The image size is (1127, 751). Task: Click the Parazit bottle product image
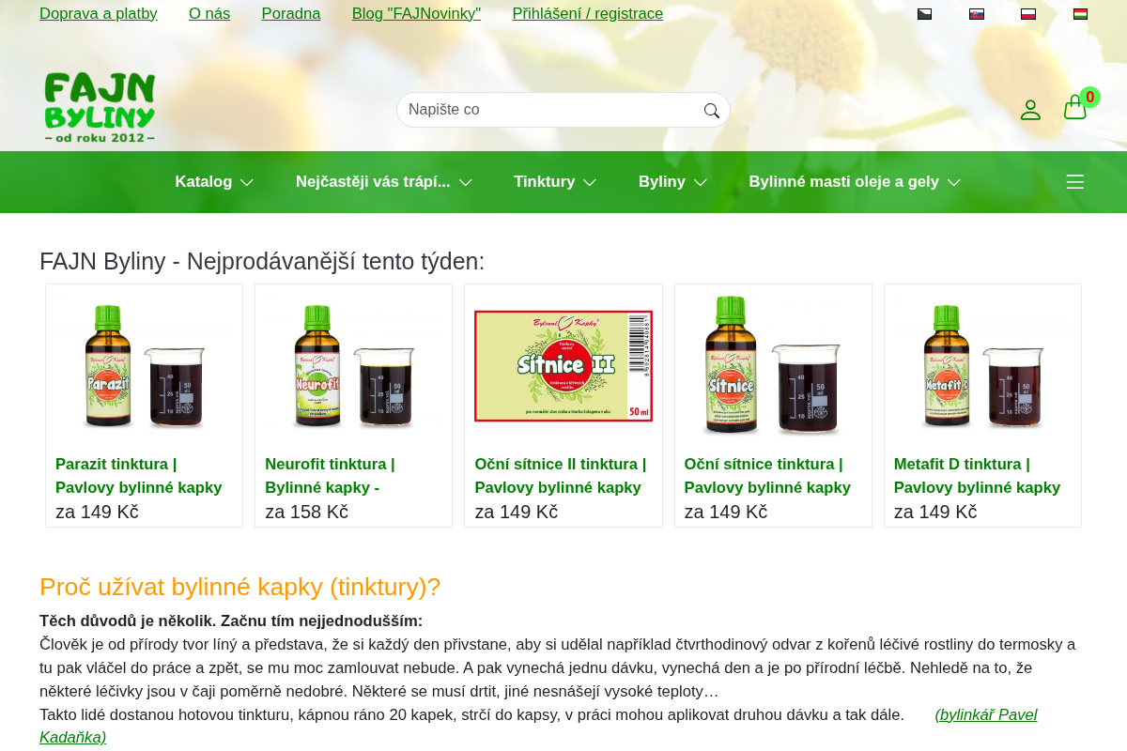[145, 366]
